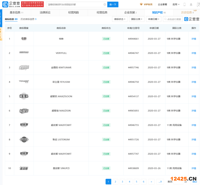Viewport: 200px width, 185px height.
Task: Open 详情 for 星品智 SINUPZI row
Action: 194,168
